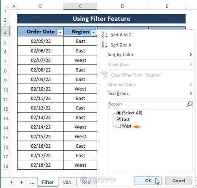The image size is (197, 188).
Task: Expand the Text Filters submenu
Action: [150, 94]
